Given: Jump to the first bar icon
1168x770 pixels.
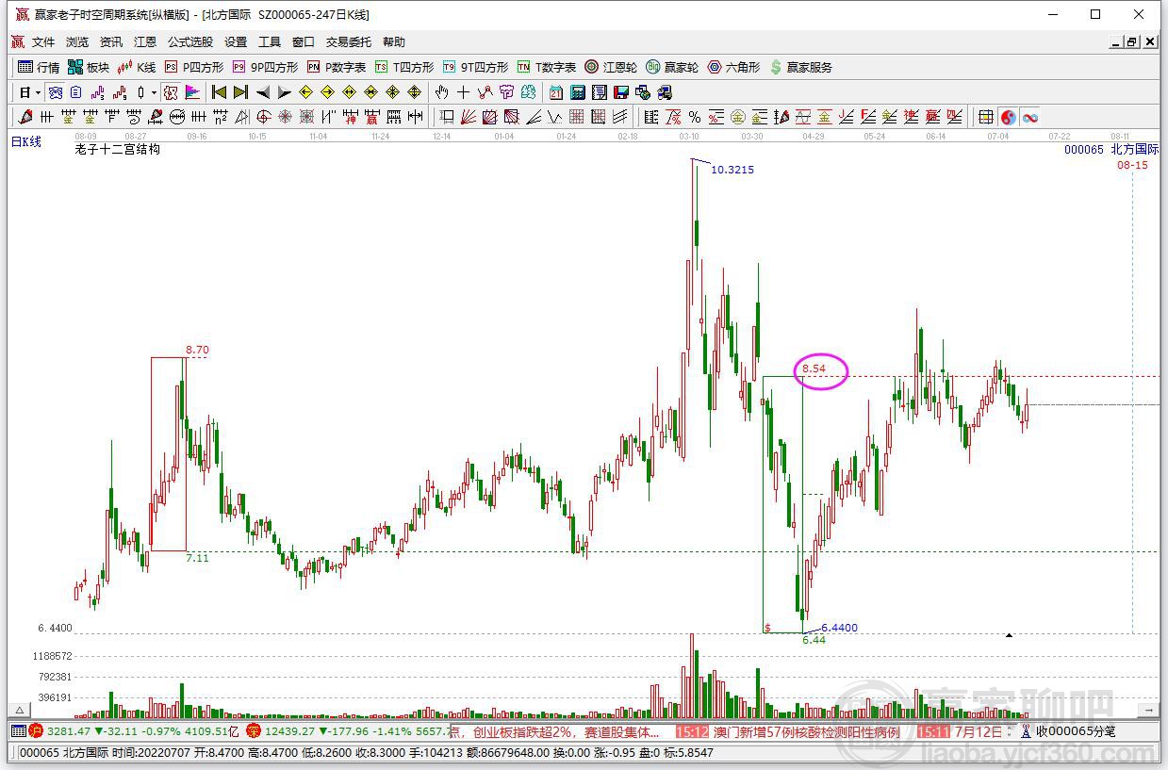Looking at the screenshot, I should (x=219, y=92).
